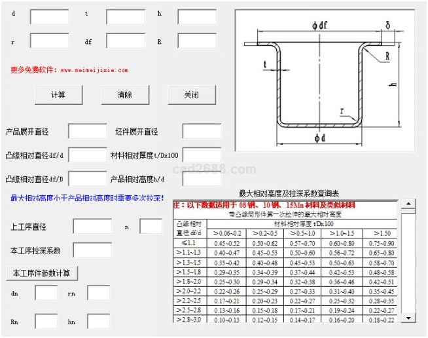Click the df flange diameter input field
Screen dimensions: 428x338
coord(125,41)
